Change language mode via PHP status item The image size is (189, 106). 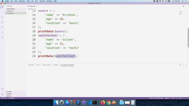point(180,98)
